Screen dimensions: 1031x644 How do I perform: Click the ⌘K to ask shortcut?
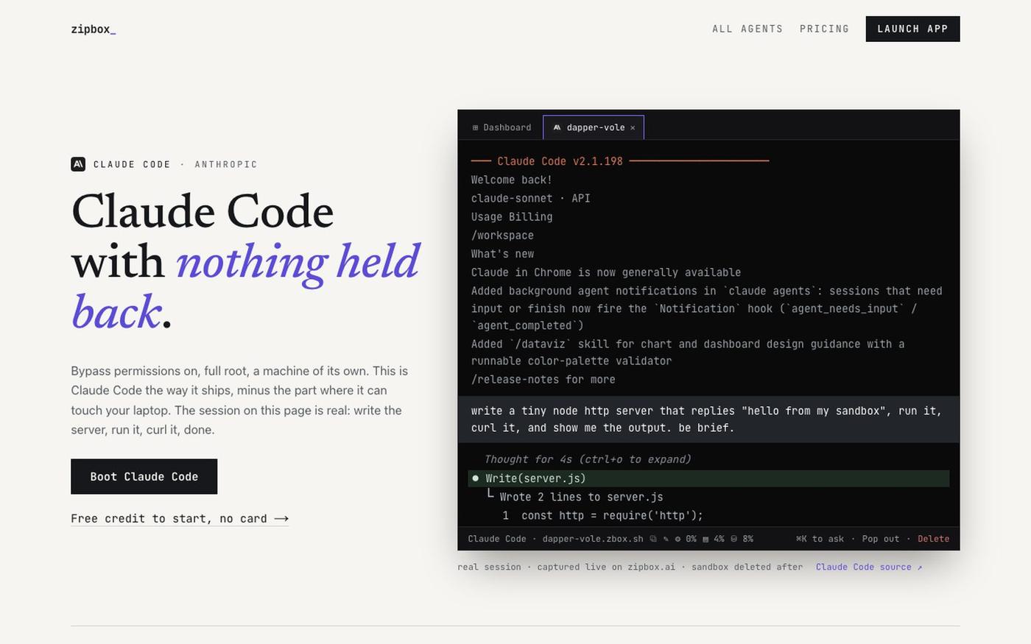[x=820, y=539]
